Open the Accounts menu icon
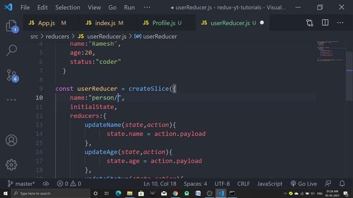 point(11,140)
